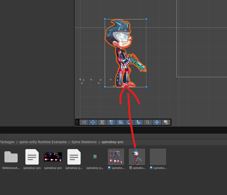Click the top-right blue rect handle of spineboy
Screen dimensions: 227x195
[x=146, y=19]
